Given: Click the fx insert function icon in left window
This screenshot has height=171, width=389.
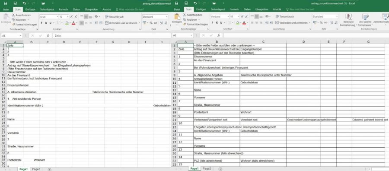Looking at the screenshot, I should pyautogui.click(x=48, y=36).
